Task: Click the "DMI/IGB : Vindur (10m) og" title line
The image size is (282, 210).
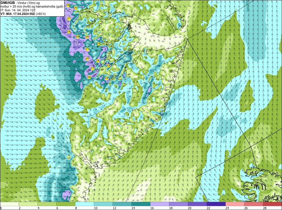Action: click(20, 3)
